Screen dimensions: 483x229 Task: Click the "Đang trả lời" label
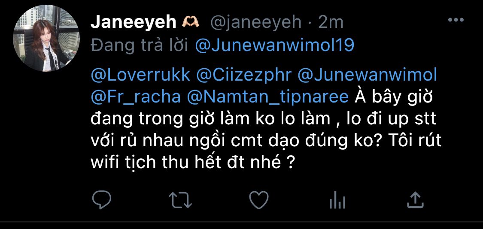[x=140, y=46]
